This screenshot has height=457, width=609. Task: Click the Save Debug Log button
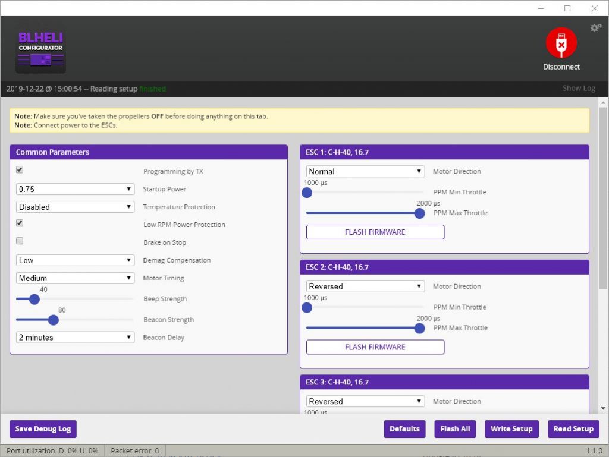(43, 428)
